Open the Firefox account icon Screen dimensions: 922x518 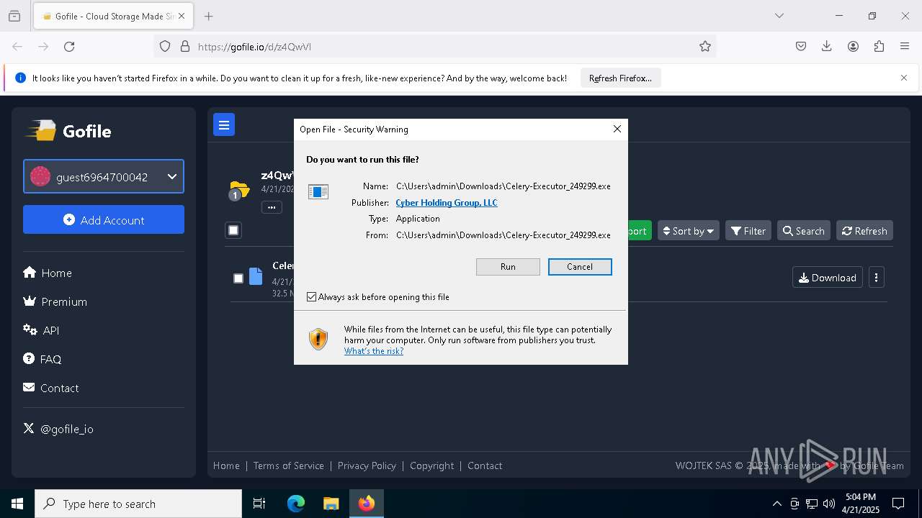tap(853, 47)
